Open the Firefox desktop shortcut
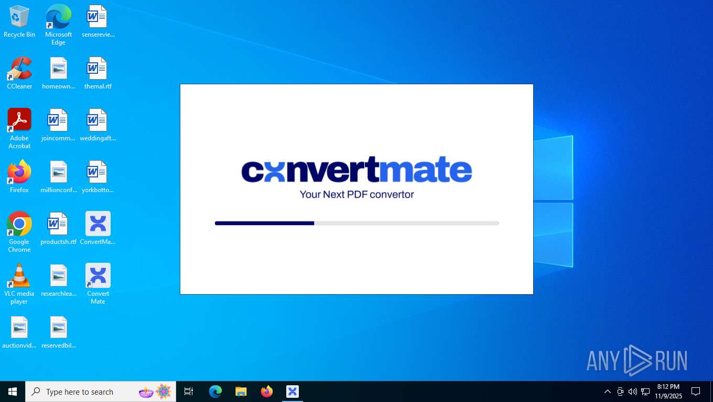The width and height of the screenshot is (713, 402). point(19,177)
